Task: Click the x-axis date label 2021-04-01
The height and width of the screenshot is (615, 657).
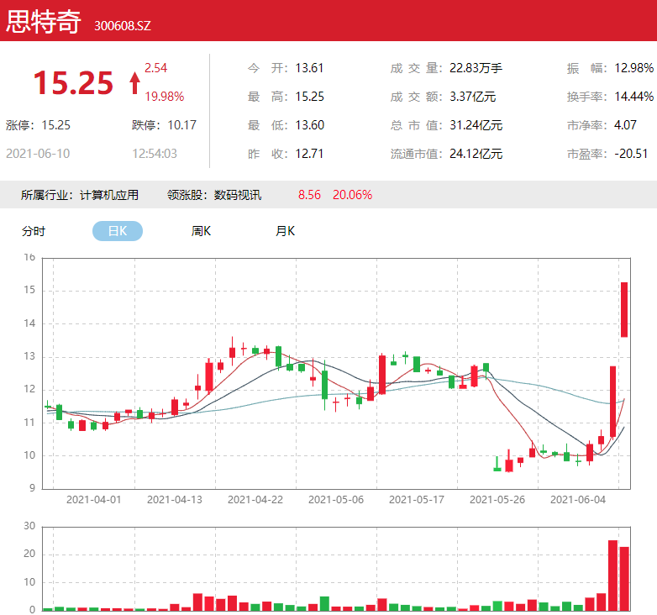Action: [x=93, y=500]
